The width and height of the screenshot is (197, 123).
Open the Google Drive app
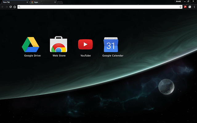30,45
